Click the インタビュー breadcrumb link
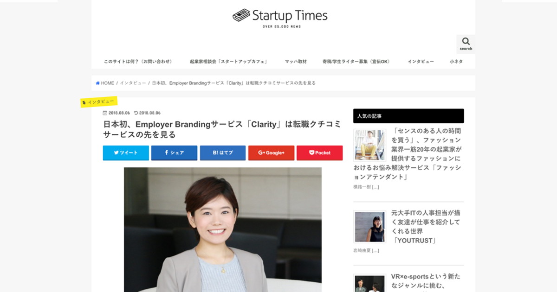557x292 pixels. tap(133, 83)
